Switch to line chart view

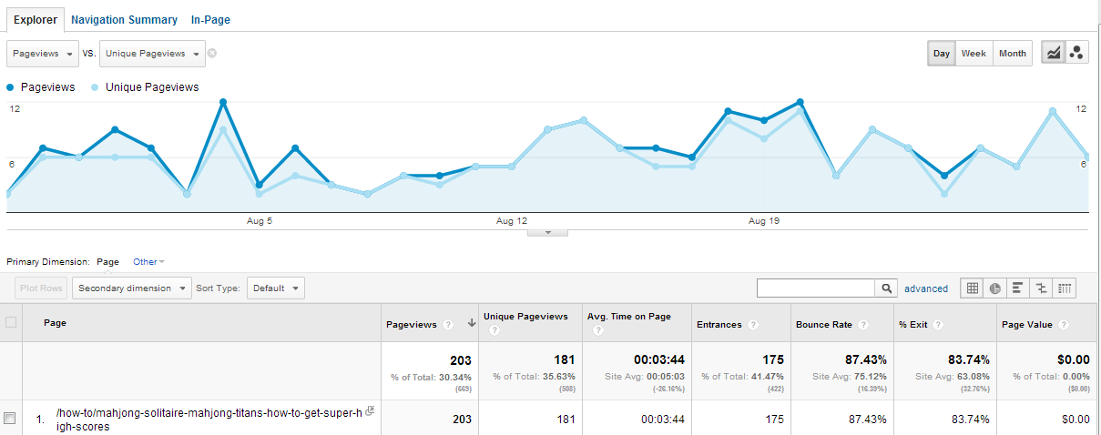coord(1054,53)
